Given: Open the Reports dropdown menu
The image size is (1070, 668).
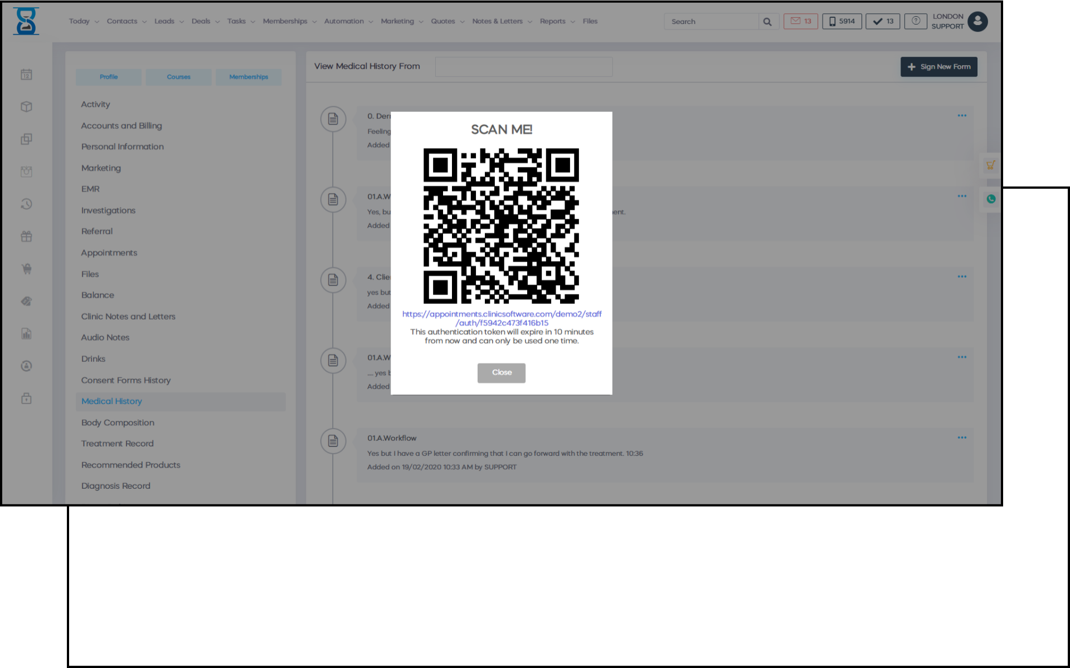Looking at the screenshot, I should point(557,21).
